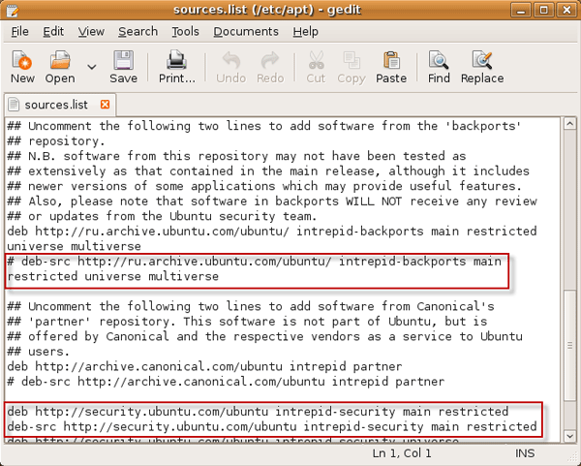581x466 pixels.
Task: Expand the Open recent files dropdown arrow
Action: click(x=92, y=68)
